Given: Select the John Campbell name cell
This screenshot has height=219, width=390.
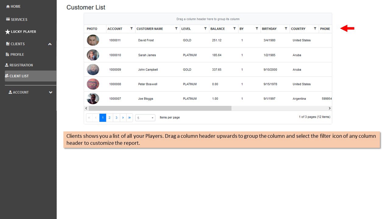Looking at the screenshot, I should 148,70.
